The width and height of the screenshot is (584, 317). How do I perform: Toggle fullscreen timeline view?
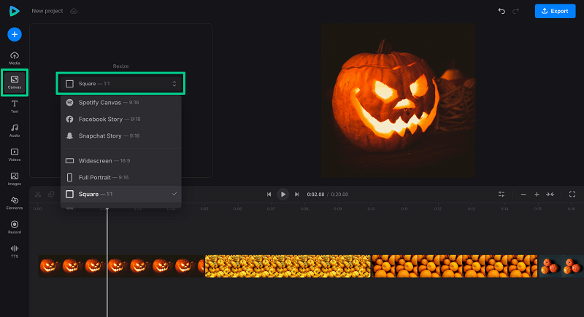pos(572,194)
